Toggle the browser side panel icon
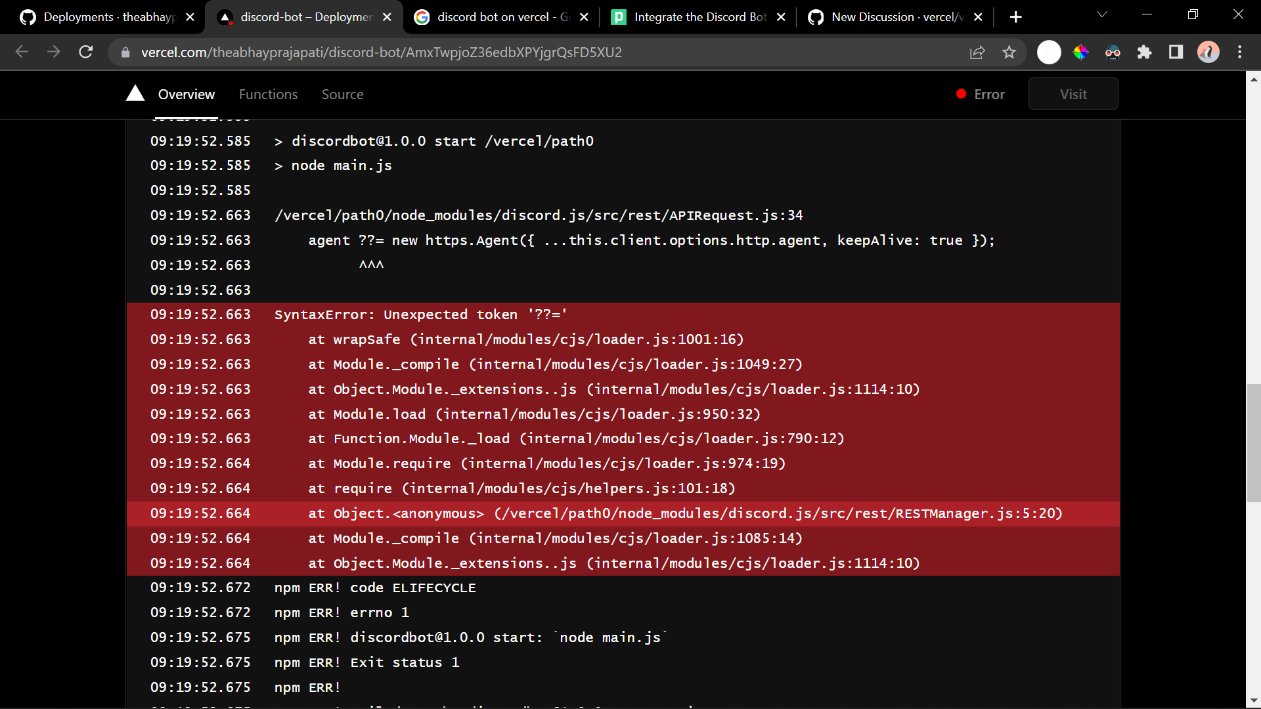Screen dimensions: 1261x709 [x=1176, y=52]
